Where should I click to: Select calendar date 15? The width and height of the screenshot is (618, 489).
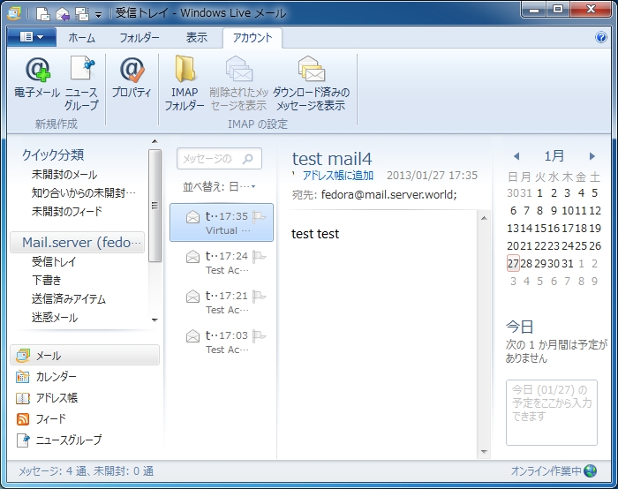pyautogui.click(x=539, y=228)
